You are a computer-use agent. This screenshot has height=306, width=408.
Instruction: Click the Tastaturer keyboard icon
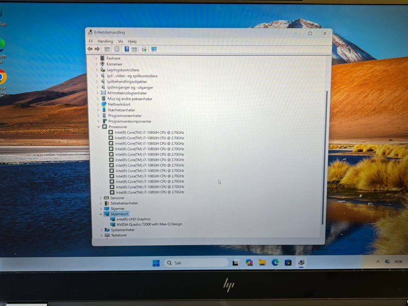(107, 235)
